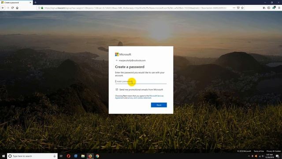Image resolution: width=282 pixels, height=159 pixels.
Task: Open the taskbar clock and date
Action: [x=269, y=156]
